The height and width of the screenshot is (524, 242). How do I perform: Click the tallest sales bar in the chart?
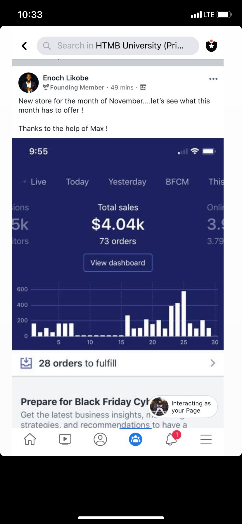184,313
